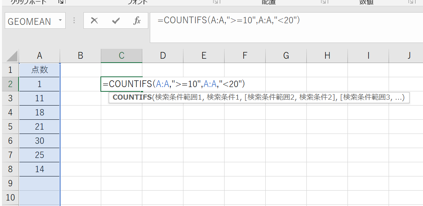Select column H header
The width and height of the screenshot is (423, 206).
pos(327,56)
